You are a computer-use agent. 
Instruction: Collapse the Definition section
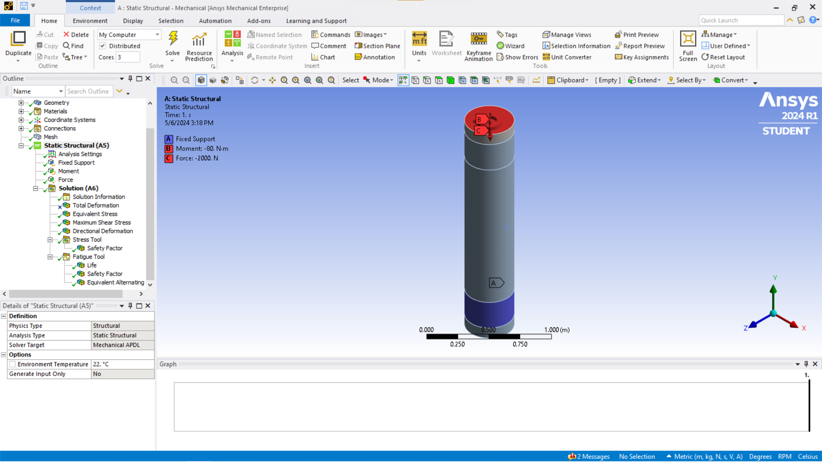tap(4, 316)
